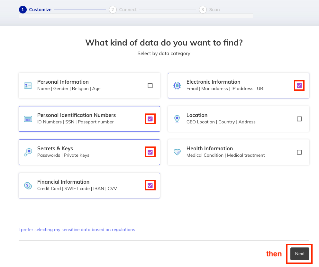Click the Electronic Information chip icon
Viewport: 319px width, 267px height.
pyautogui.click(x=177, y=86)
